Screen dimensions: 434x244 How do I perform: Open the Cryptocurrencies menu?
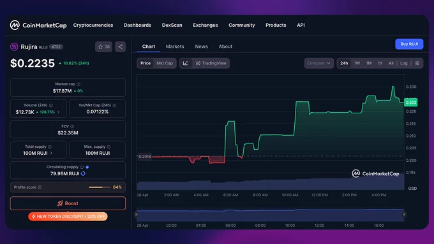pyautogui.click(x=93, y=25)
